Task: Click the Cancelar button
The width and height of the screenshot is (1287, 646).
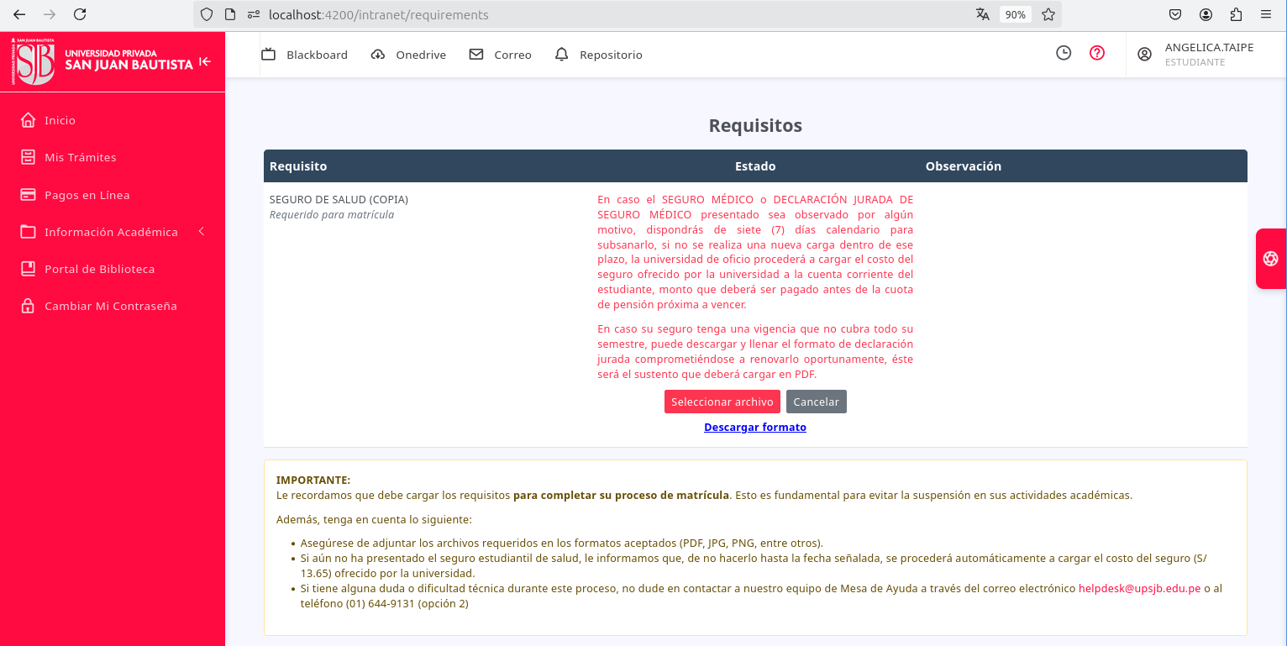Action: (x=817, y=402)
